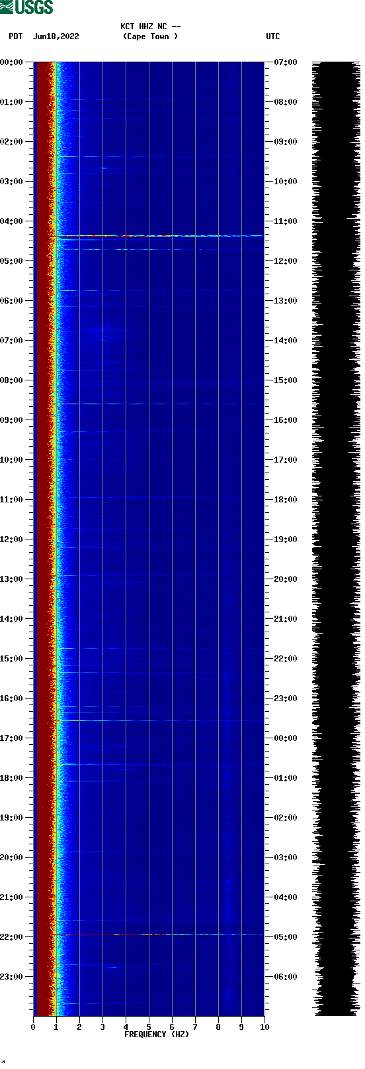Viewport: 365px width, 1069px height.
Task: Click the PDT time label '08:00'
Action: 12,380
